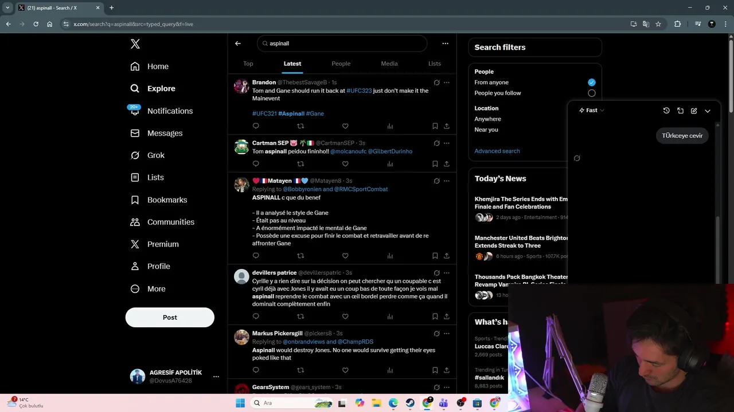Open File Explorer from the taskbar
Screen dimensions: 734x412
pos(376,403)
